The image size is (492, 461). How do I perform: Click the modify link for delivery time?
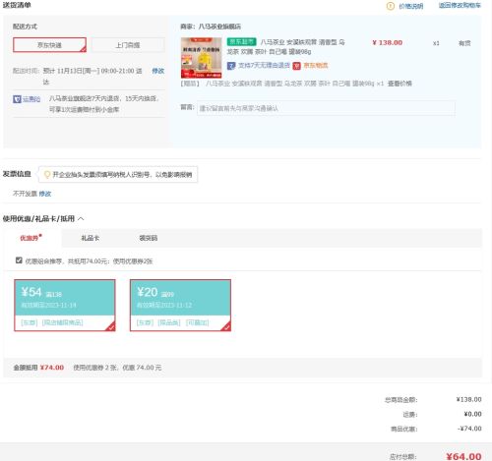click(x=158, y=71)
